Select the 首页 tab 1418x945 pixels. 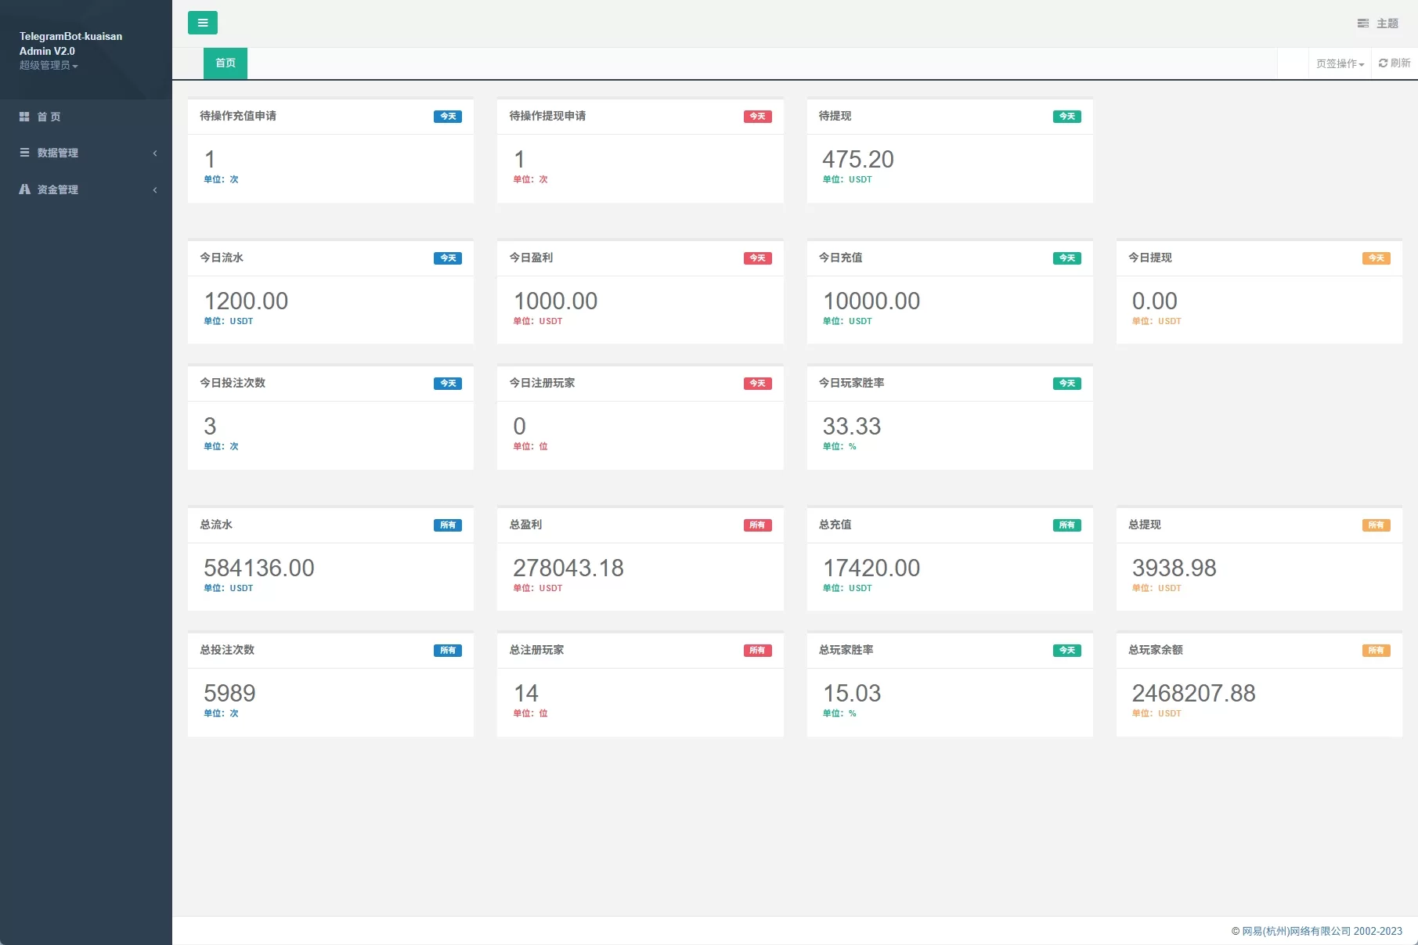point(226,63)
